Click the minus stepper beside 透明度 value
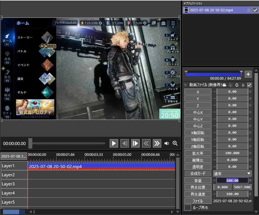The height and width of the screenshot is (215, 259). click(214, 167)
